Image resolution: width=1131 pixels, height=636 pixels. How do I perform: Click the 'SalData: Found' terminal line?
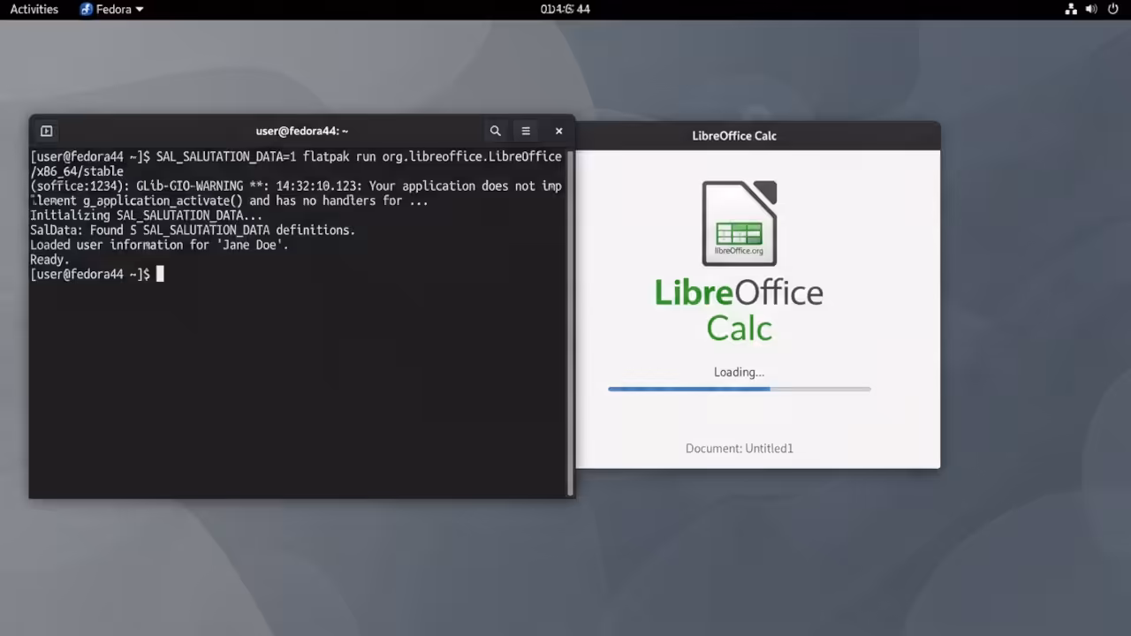(193, 230)
